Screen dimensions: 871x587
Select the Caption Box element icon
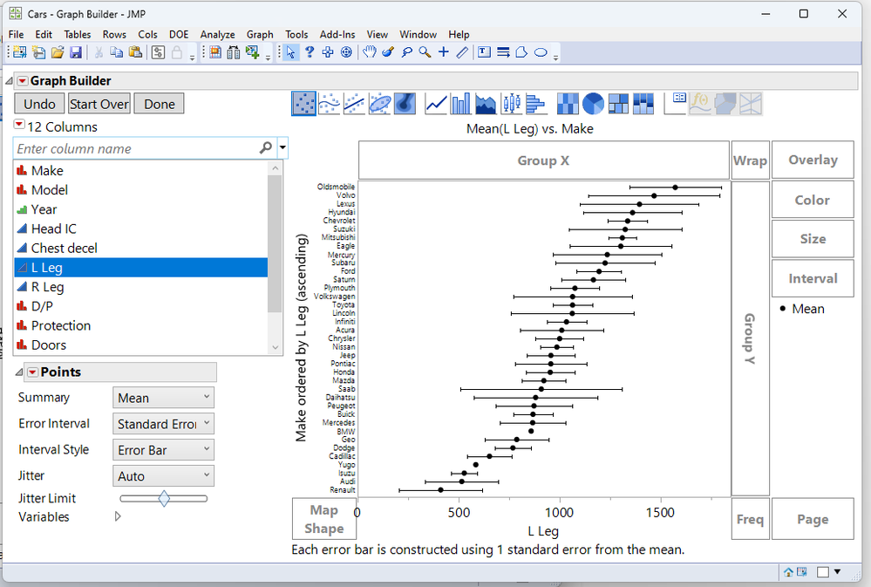click(x=676, y=104)
